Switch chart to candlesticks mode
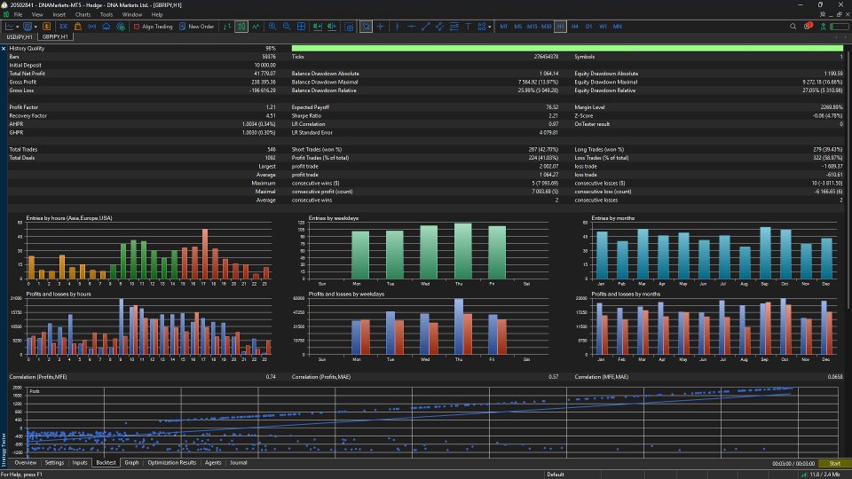 [241, 27]
